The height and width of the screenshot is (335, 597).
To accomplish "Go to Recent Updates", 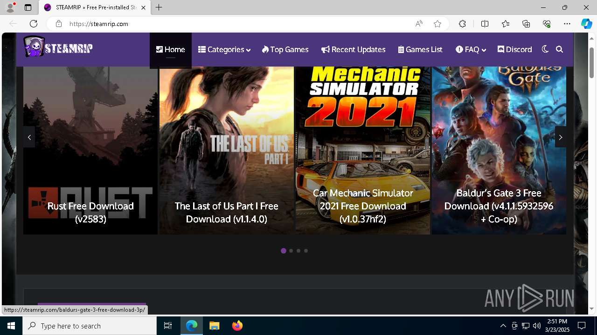I will pos(354,49).
